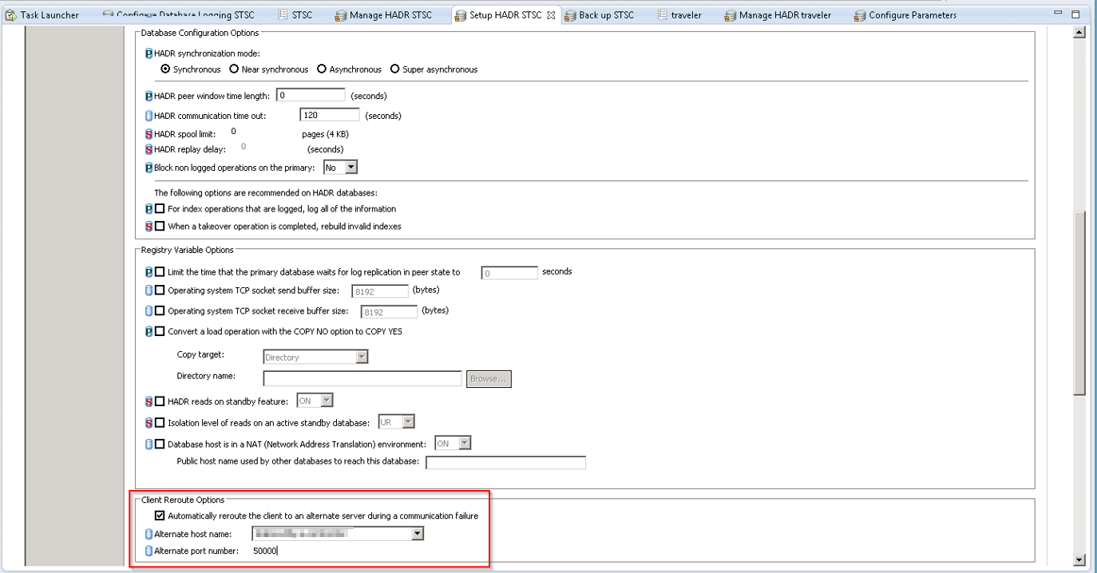Viewport: 1097px width, 573px height.
Task: Click the Back up STSC tab icon
Action: [570, 15]
